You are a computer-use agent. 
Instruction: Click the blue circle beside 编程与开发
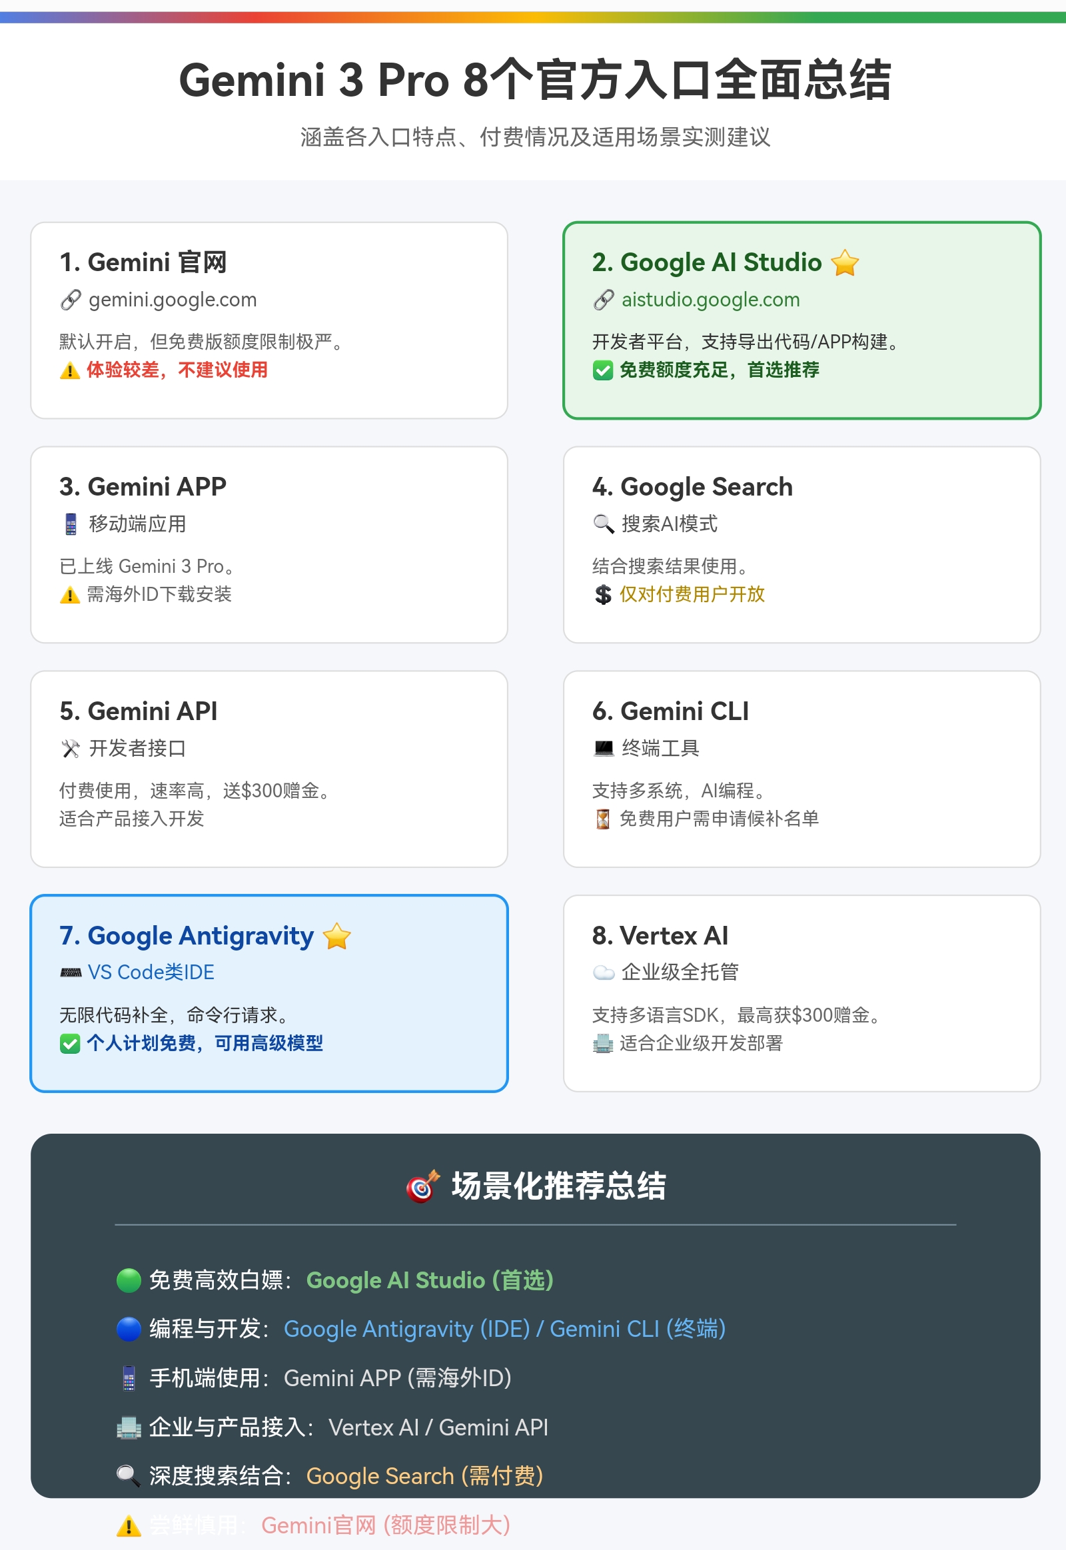pyautogui.click(x=128, y=1329)
